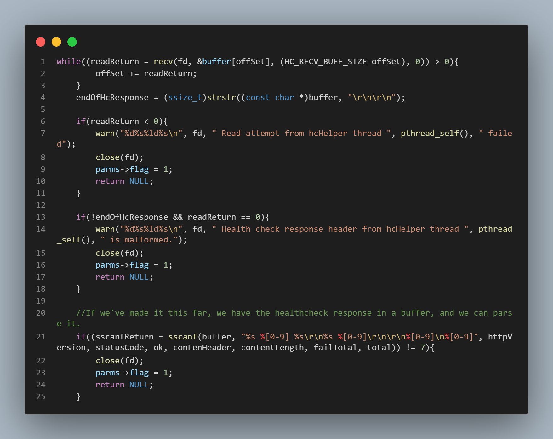Click 'if(readReturn < 0){' on line 6
This screenshot has height=439, width=553.
point(122,121)
